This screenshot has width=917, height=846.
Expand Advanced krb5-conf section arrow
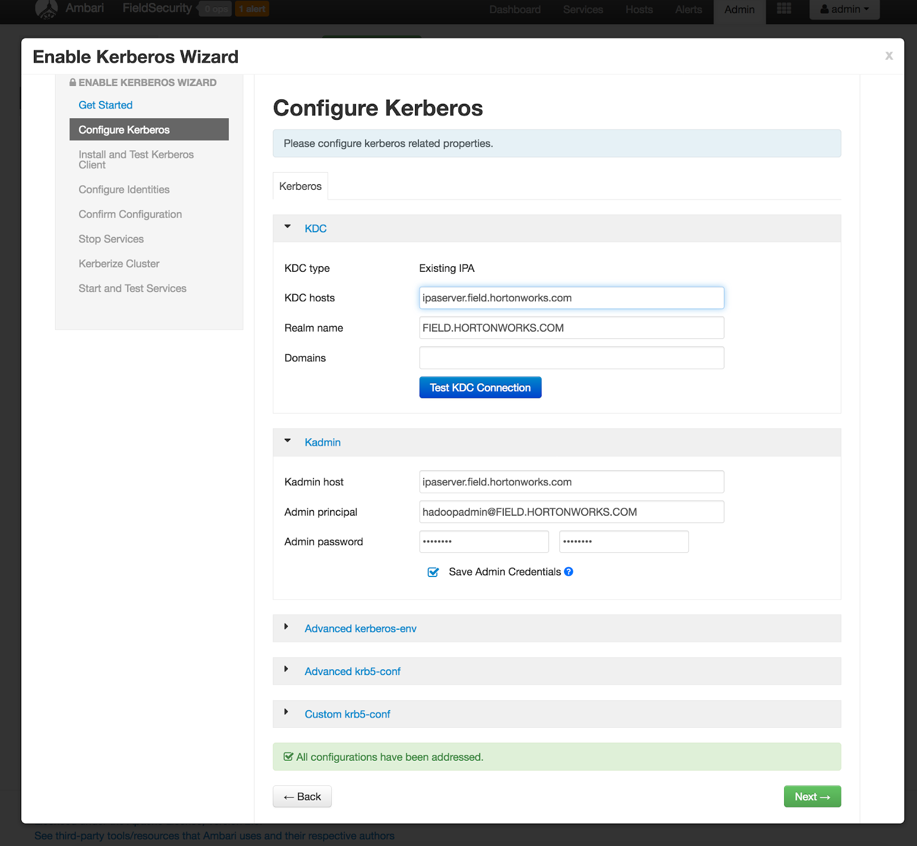pos(286,669)
